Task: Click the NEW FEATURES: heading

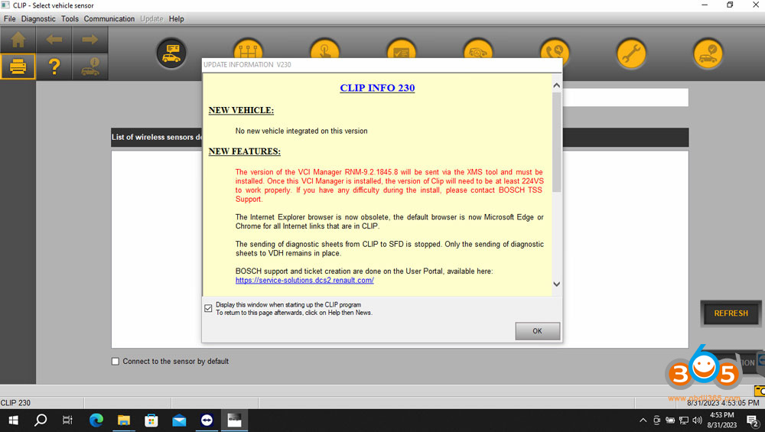Action: pyautogui.click(x=245, y=151)
